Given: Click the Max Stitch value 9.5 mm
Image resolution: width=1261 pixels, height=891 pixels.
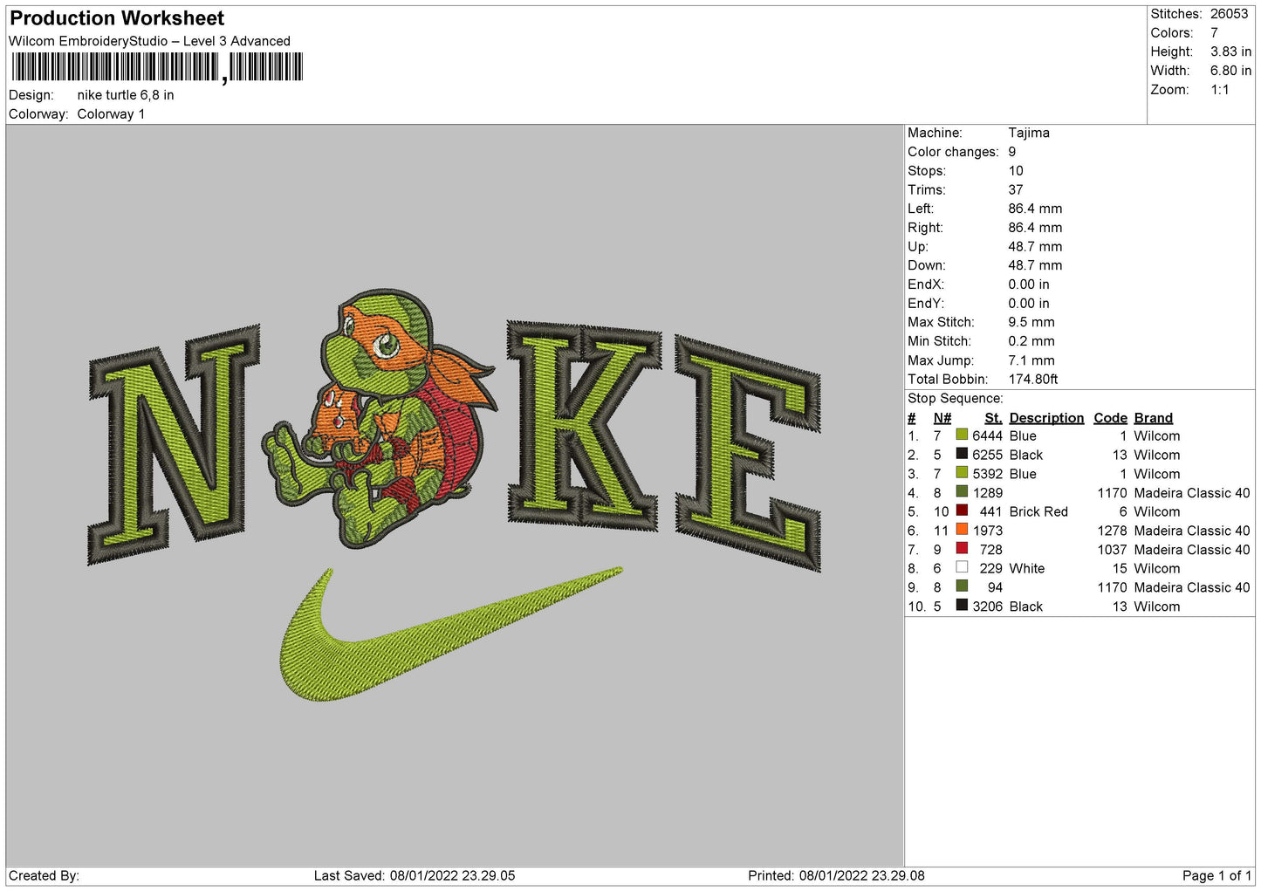Looking at the screenshot, I should [1031, 322].
